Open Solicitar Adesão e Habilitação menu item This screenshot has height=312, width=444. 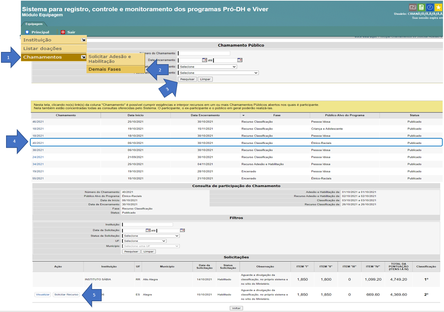tap(110, 59)
